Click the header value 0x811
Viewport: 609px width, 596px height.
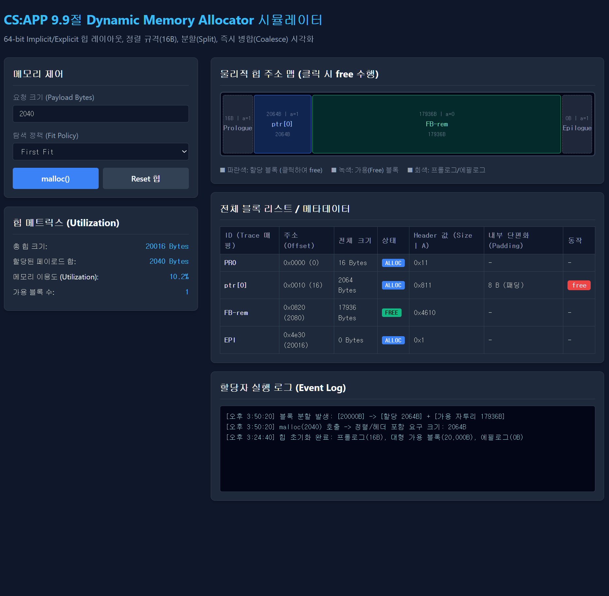pyautogui.click(x=422, y=285)
